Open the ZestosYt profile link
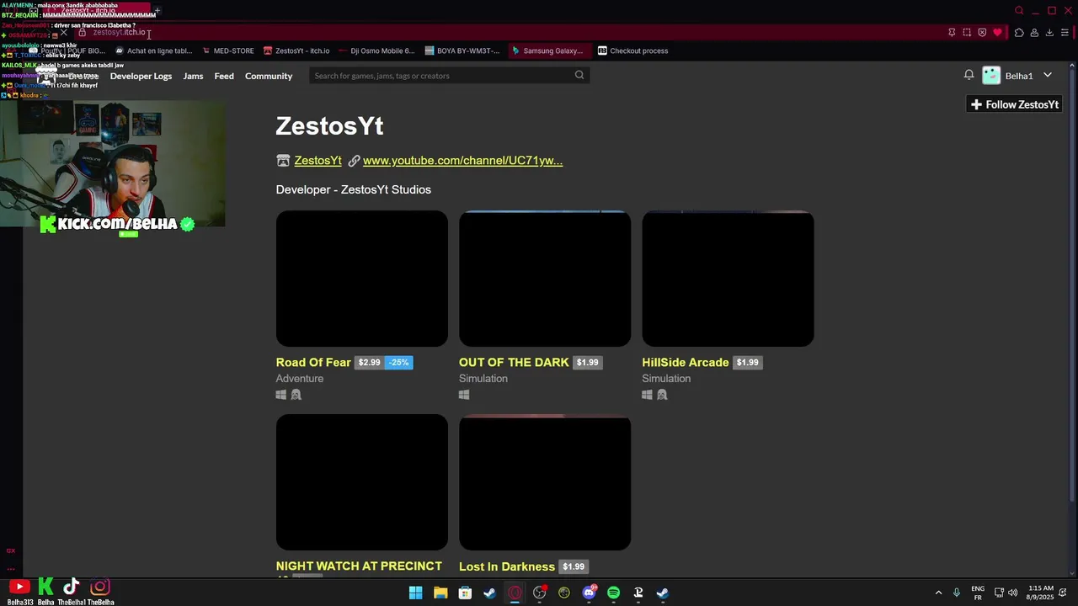 318,161
